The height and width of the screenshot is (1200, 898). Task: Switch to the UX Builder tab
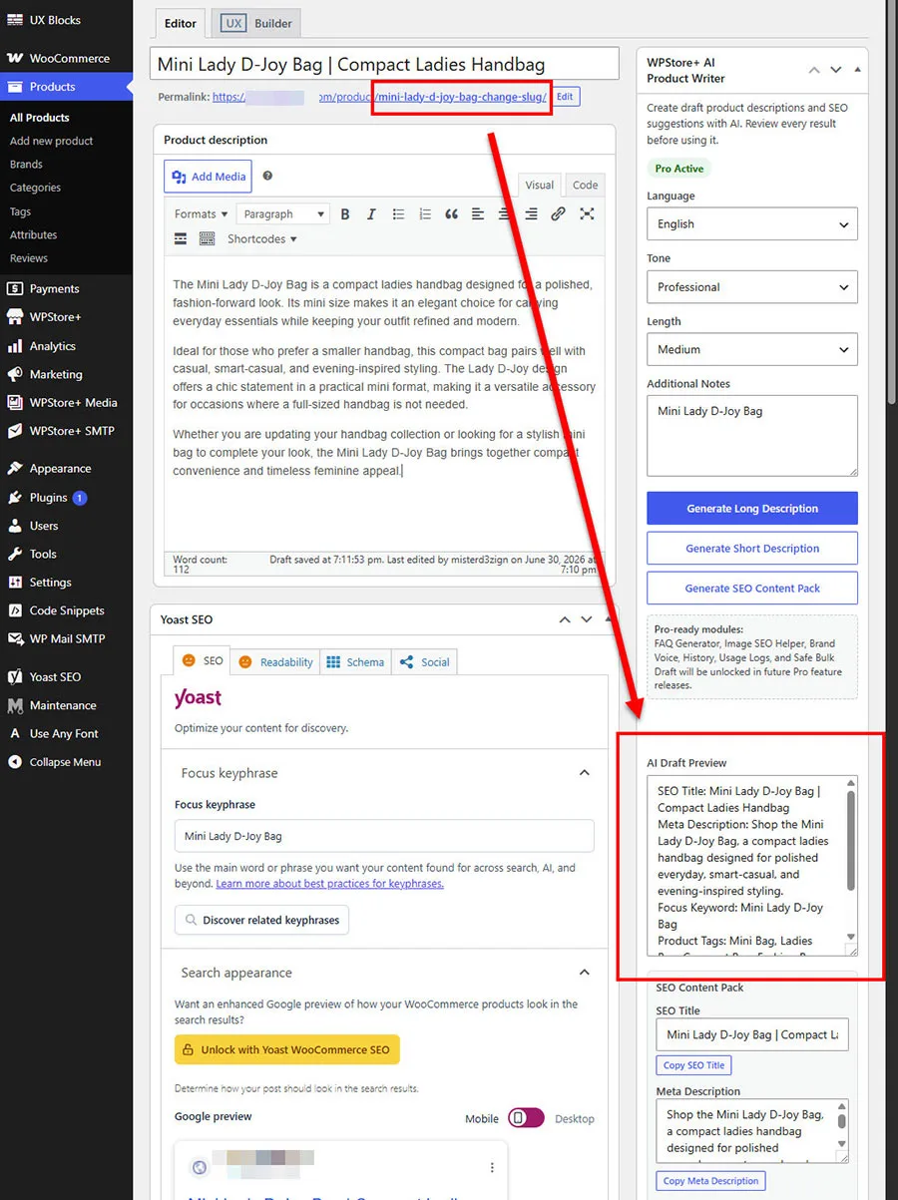[257, 23]
